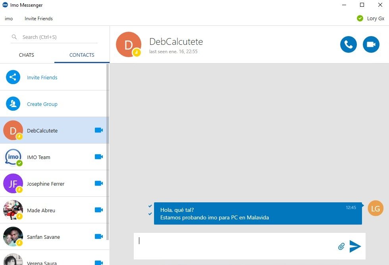The width and height of the screenshot is (389, 265).
Task: Click the last seen ene. 16, 22:55 status
Action: tap(173, 52)
